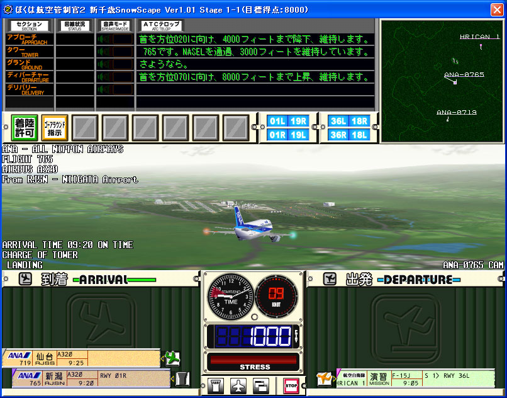Viewport: 507px width, 398px height.
Task: Click the セクション SECTION column header
Action: pos(29,26)
